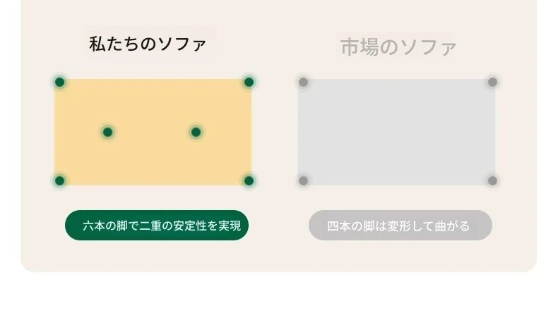The height and width of the screenshot is (313, 558).
Task: Click the yellow area between the two center green dots
Action: coord(152,132)
